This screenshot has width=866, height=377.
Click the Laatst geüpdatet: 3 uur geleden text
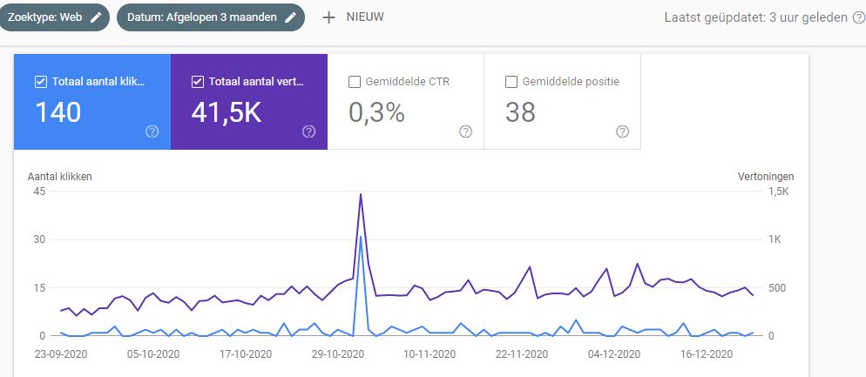pyautogui.click(x=755, y=17)
